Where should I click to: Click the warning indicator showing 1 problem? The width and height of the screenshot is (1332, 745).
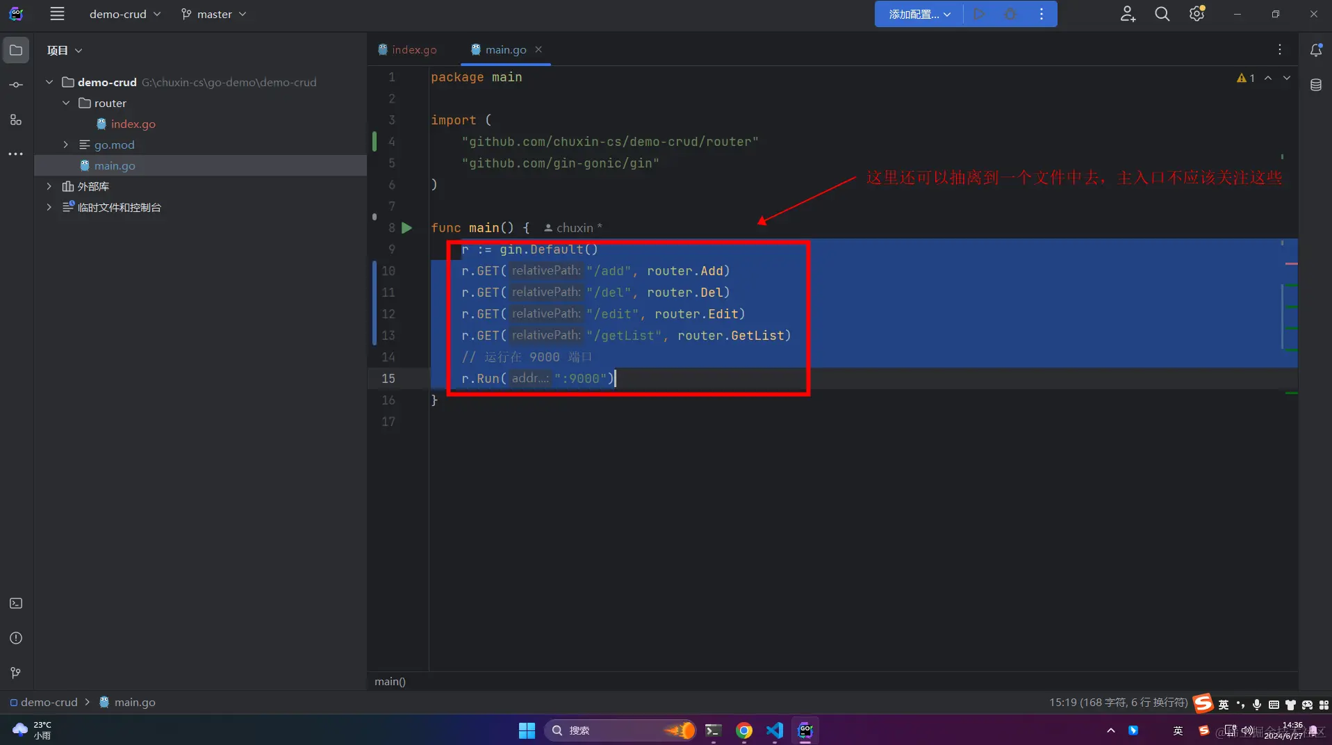click(x=1245, y=78)
